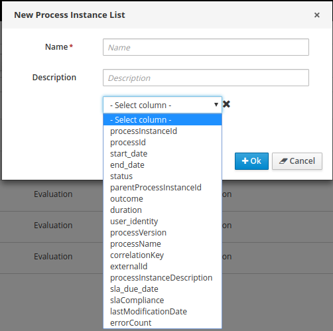The image size is (333, 331).
Task: Choose the status column option
Action: tap(163, 176)
